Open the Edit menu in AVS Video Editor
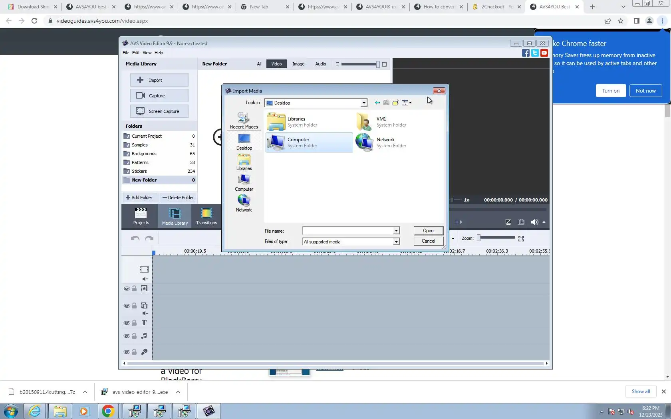Image resolution: width=671 pixels, height=419 pixels. (136, 53)
